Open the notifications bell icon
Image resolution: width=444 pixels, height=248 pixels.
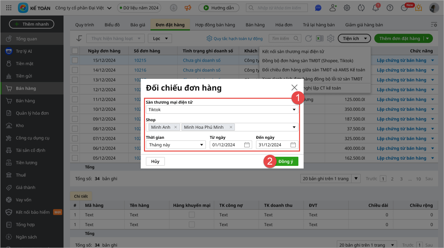tap(376, 8)
